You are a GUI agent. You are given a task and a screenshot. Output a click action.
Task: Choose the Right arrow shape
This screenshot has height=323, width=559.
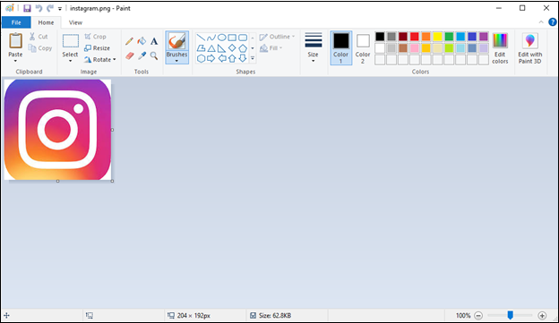point(211,58)
